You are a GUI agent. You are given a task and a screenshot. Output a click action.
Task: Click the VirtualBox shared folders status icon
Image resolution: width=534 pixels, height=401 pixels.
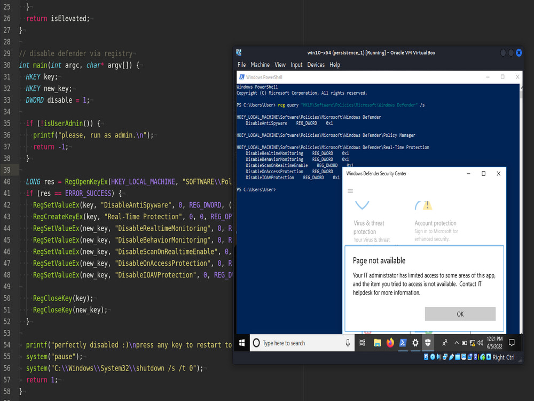coord(458,357)
